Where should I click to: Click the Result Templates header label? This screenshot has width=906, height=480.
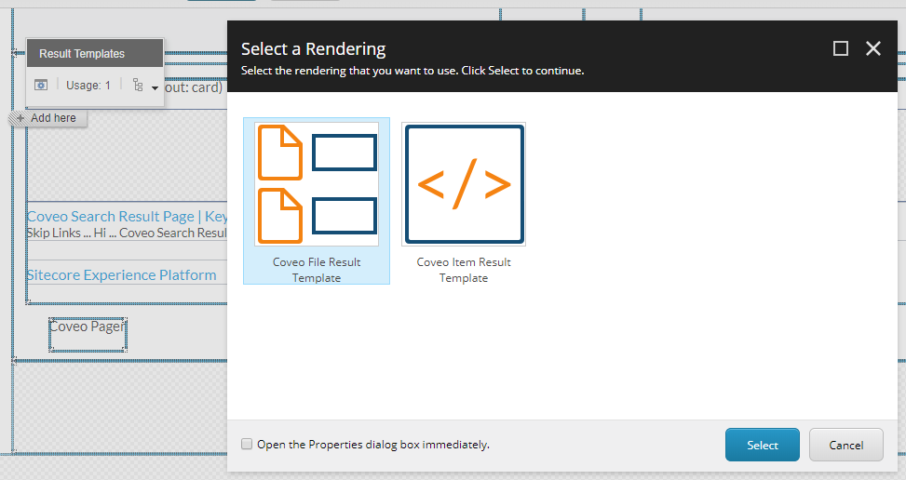tap(82, 54)
